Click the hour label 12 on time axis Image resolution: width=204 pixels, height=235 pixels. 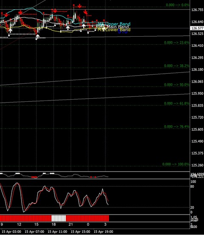(19, 224)
